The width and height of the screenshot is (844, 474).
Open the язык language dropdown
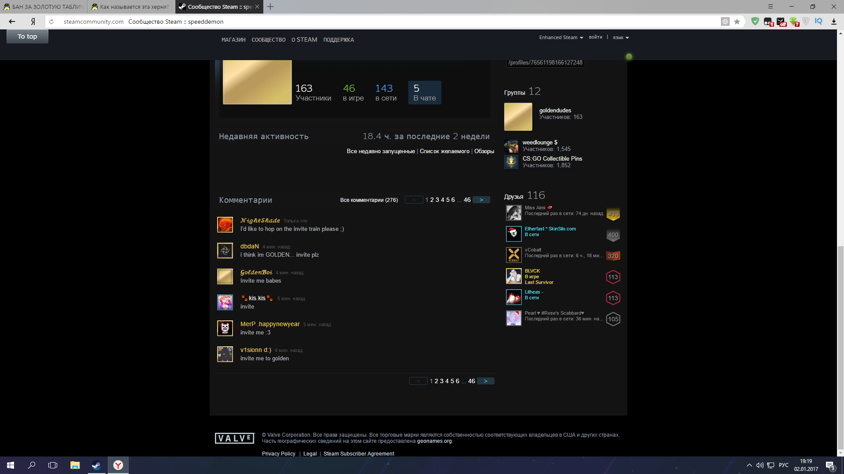pyautogui.click(x=621, y=38)
